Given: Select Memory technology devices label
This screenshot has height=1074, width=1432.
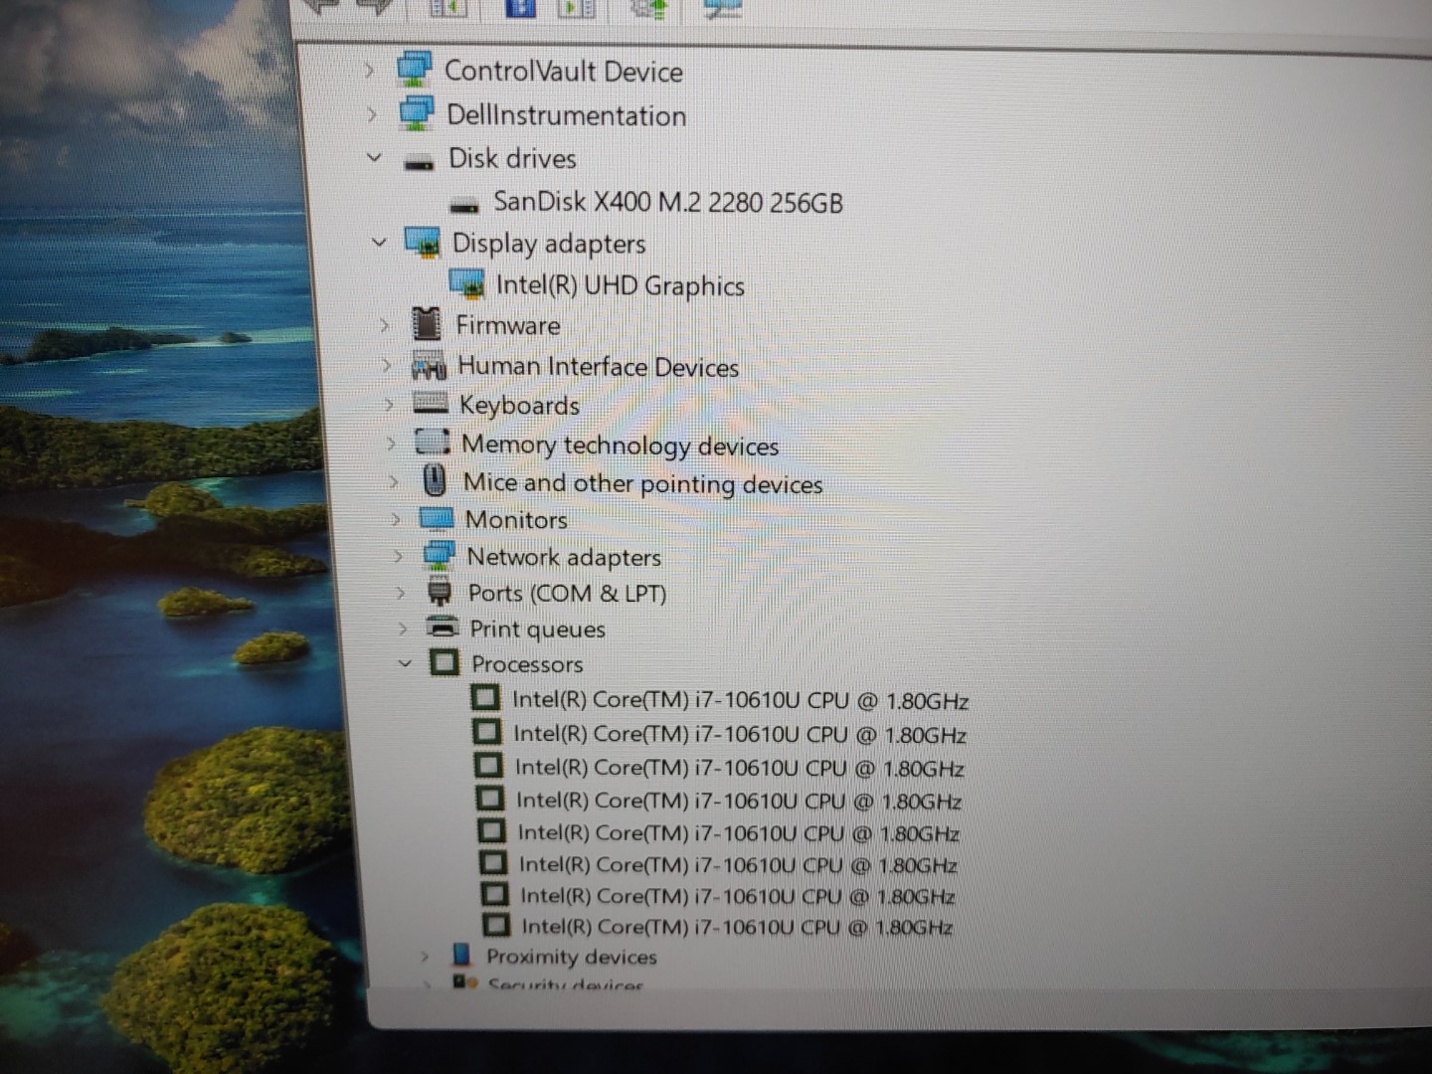Looking at the screenshot, I should click(621, 445).
